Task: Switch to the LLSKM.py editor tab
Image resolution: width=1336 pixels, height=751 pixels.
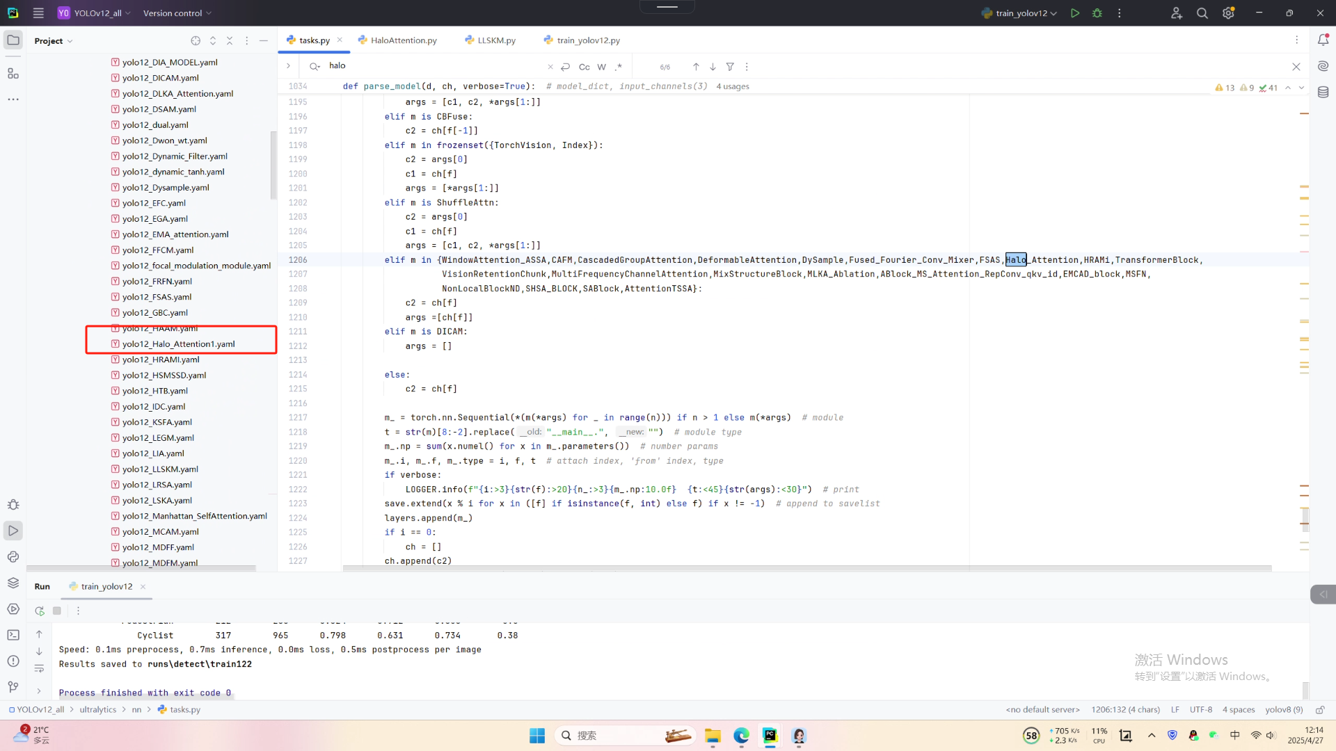Action: point(495,40)
